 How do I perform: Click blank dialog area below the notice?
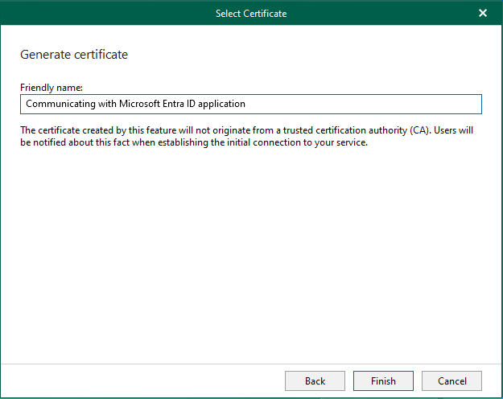coord(250,257)
